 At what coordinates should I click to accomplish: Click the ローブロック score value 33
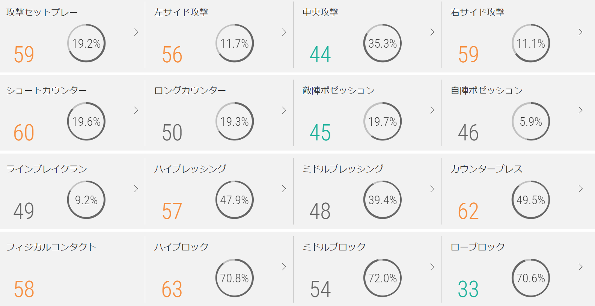[468, 289]
